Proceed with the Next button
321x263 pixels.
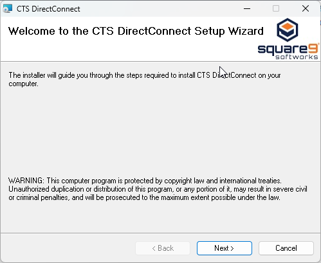coord(225,248)
